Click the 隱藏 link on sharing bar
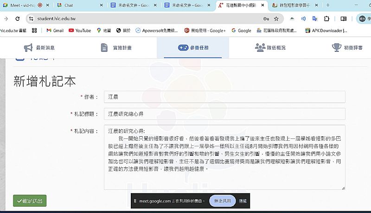Viewport: 371px width, 213px height. [243, 201]
